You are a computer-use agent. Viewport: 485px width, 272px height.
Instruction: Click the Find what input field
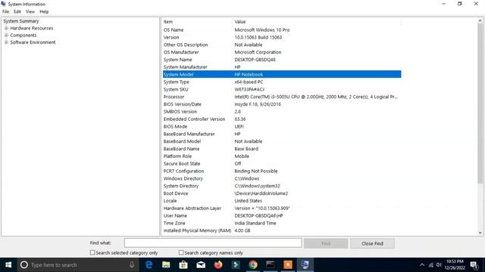(213, 243)
